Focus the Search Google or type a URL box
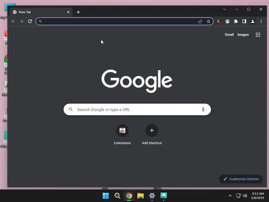The height and width of the screenshot is (202, 269). (137, 109)
